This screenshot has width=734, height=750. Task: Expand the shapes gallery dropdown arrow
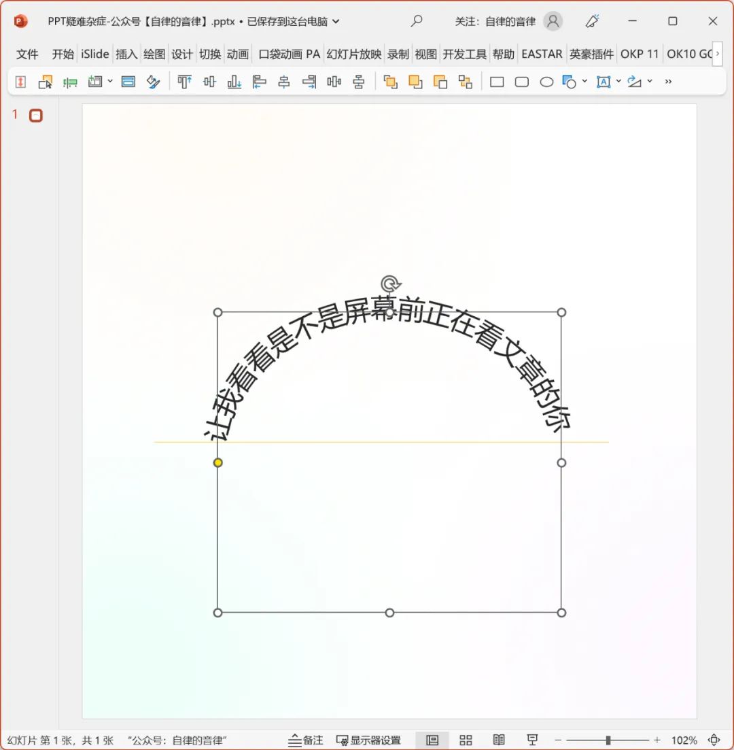click(x=584, y=82)
